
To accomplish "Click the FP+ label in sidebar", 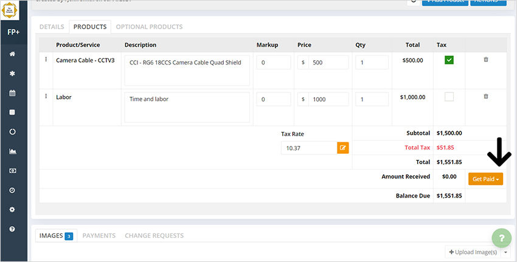I will (13, 33).
